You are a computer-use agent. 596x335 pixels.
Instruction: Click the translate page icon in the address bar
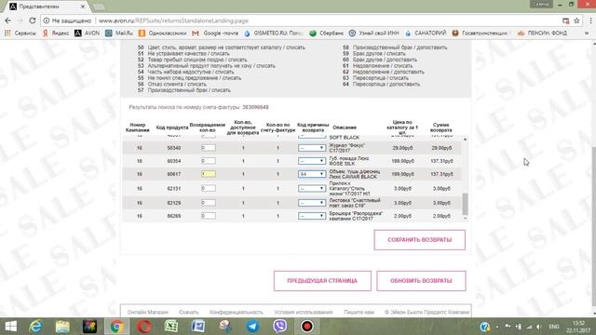tap(565, 20)
